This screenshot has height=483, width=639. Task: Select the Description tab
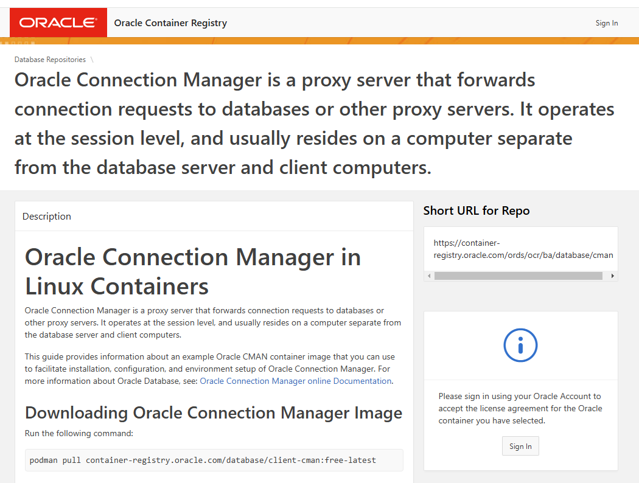47,217
